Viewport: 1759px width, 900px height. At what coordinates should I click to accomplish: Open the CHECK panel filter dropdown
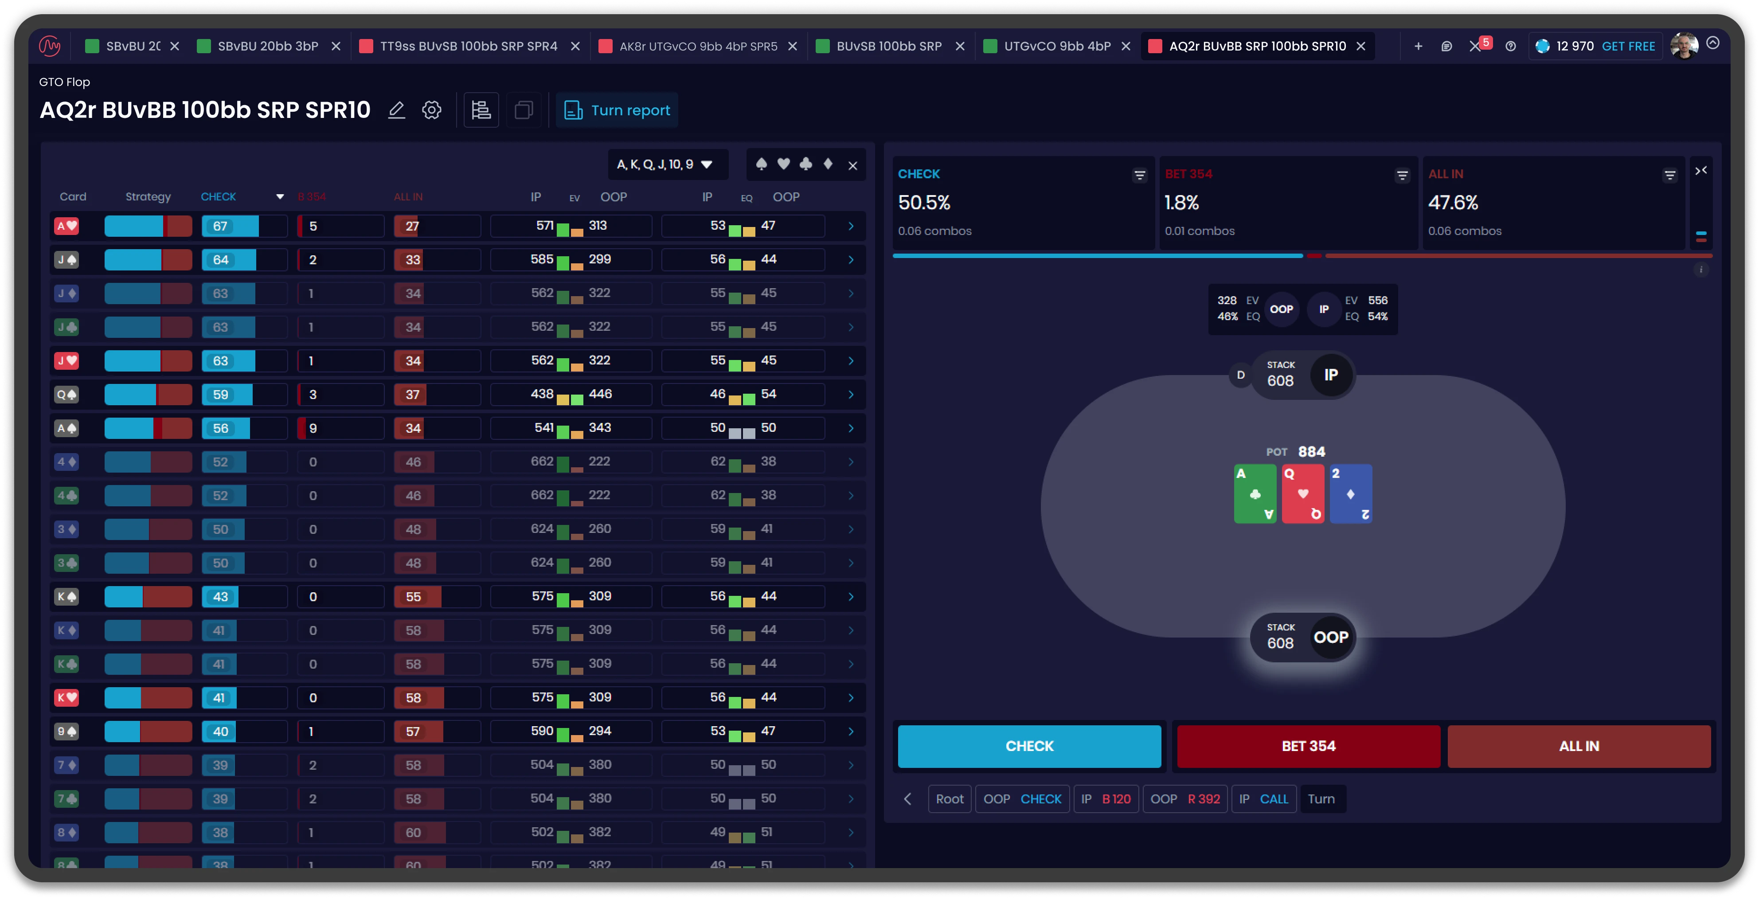tap(1139, 175)
